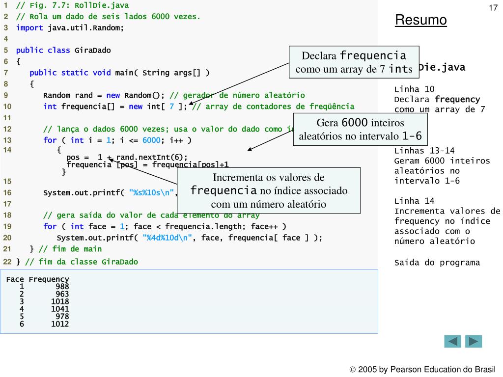Viewport: 503px width, 377px height.
Task: Select 'Linhas 13-14' summary heading
Action: (424, 151)
